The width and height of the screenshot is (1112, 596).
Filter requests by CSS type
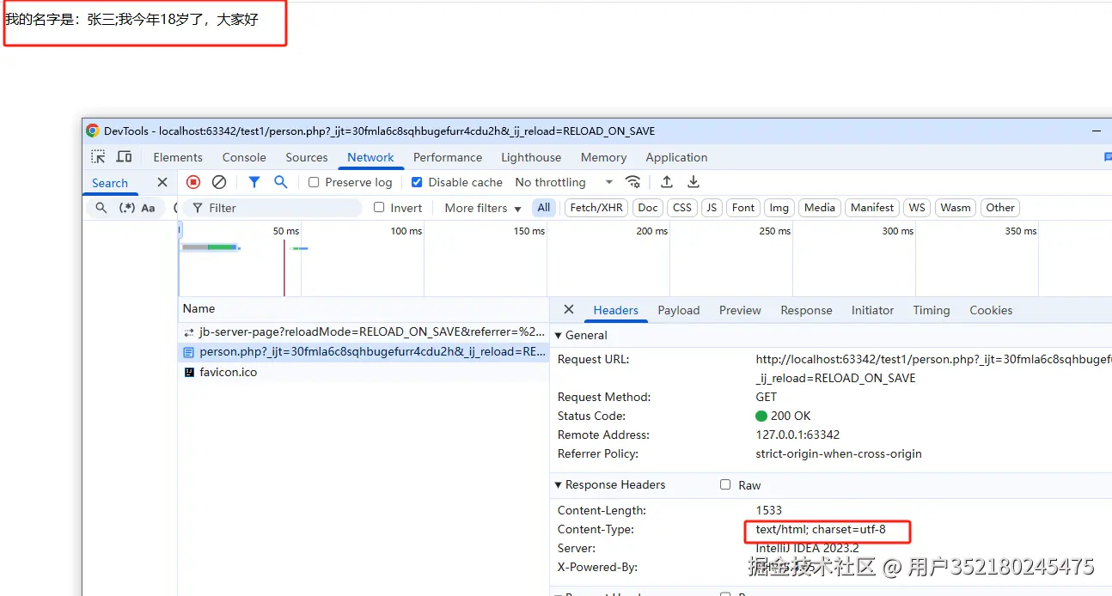pyautogui.click(x=682, y=207)
